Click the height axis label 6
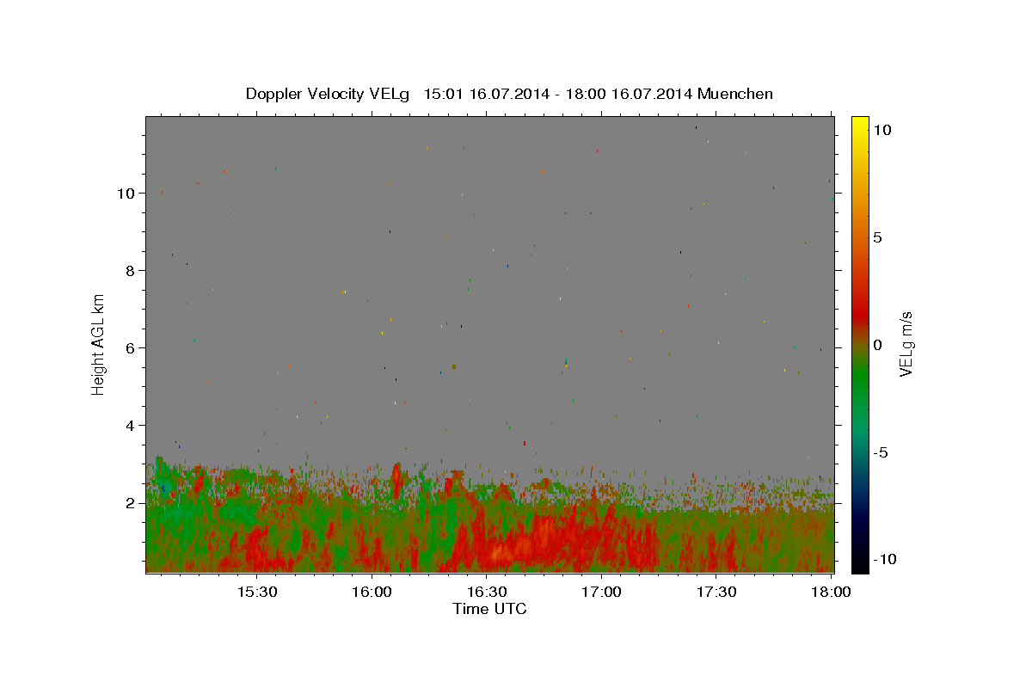1032x688 pixels. click(131, 348)
